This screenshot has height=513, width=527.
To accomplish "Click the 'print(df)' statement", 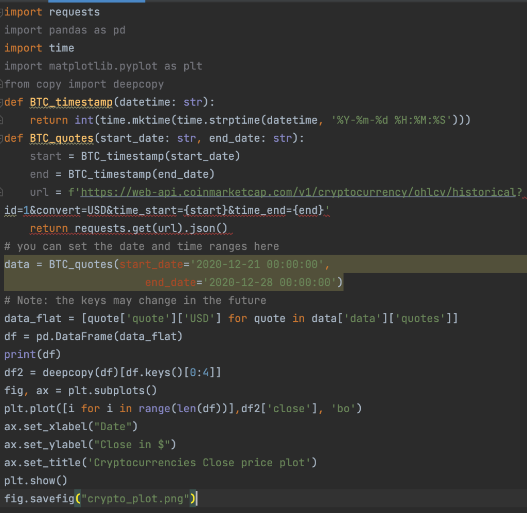I will 32,355.
